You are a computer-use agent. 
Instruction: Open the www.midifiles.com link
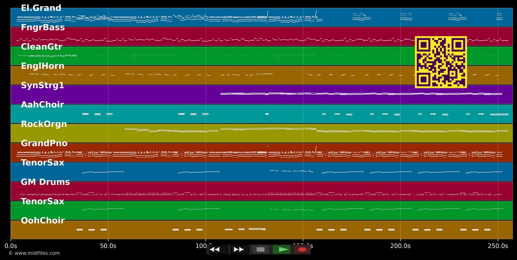pyautogui.click(x=34, y=253)
